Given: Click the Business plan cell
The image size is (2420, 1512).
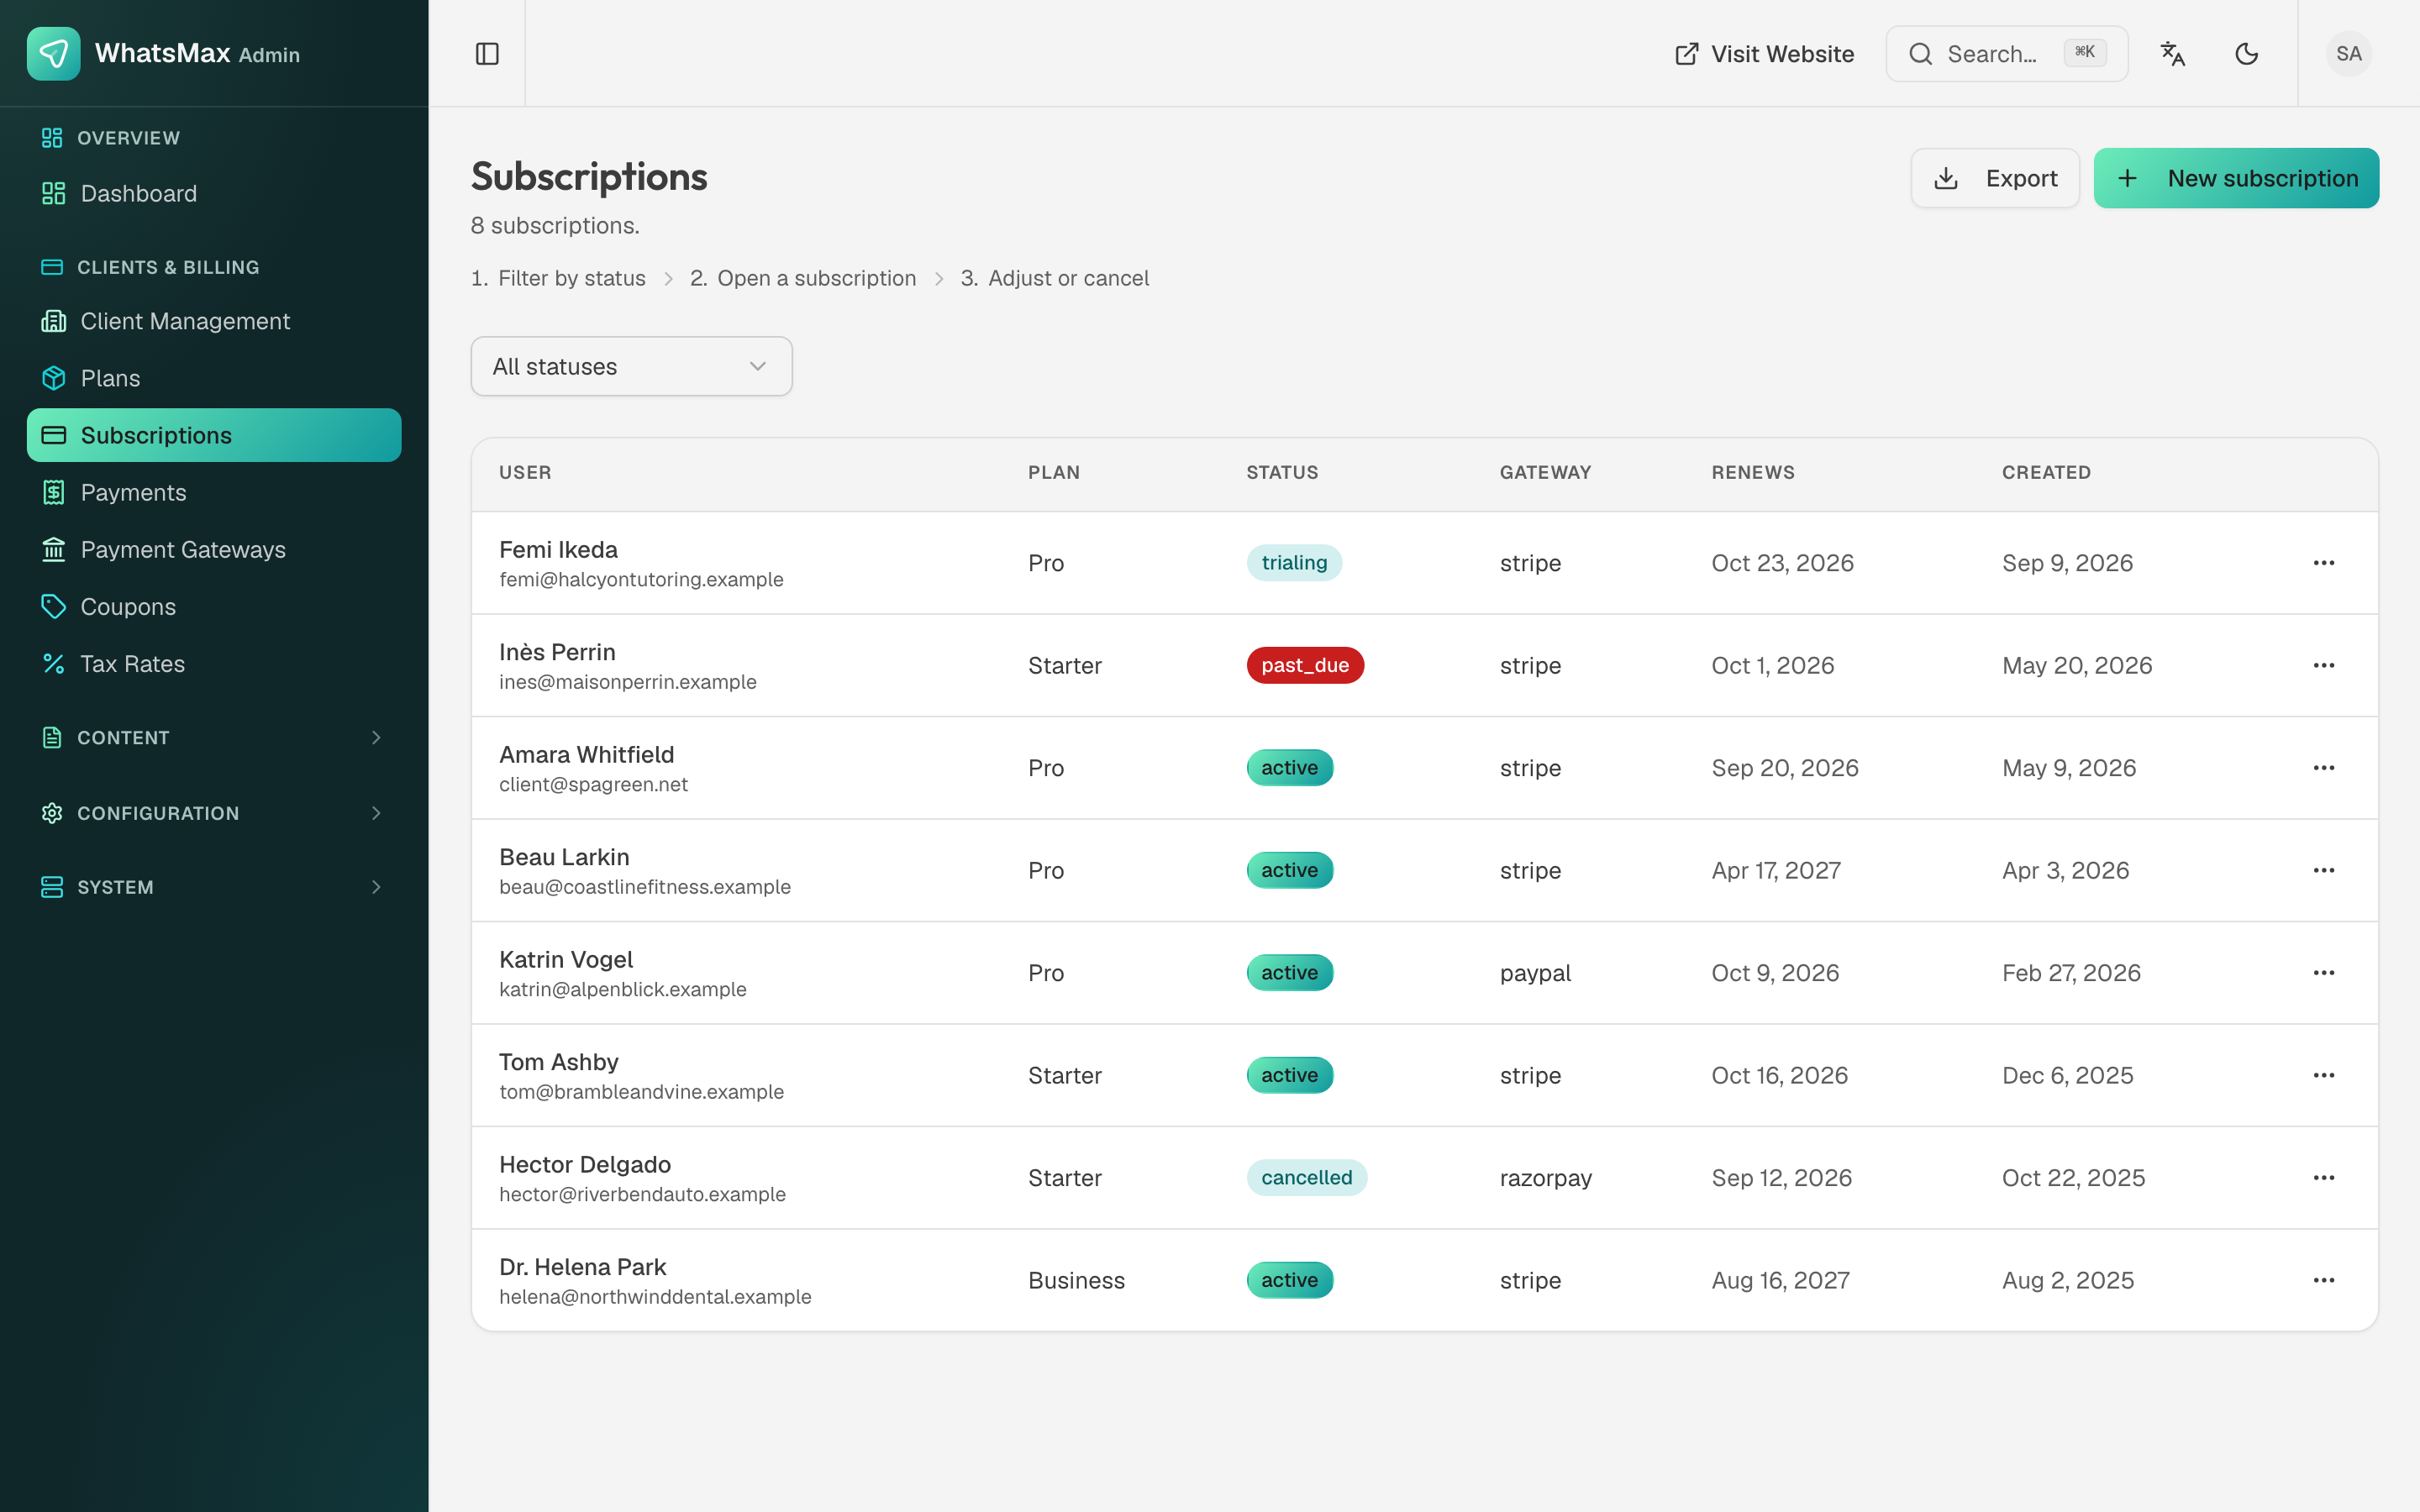Looking at the screenshot, I should click(1076, 1281).
